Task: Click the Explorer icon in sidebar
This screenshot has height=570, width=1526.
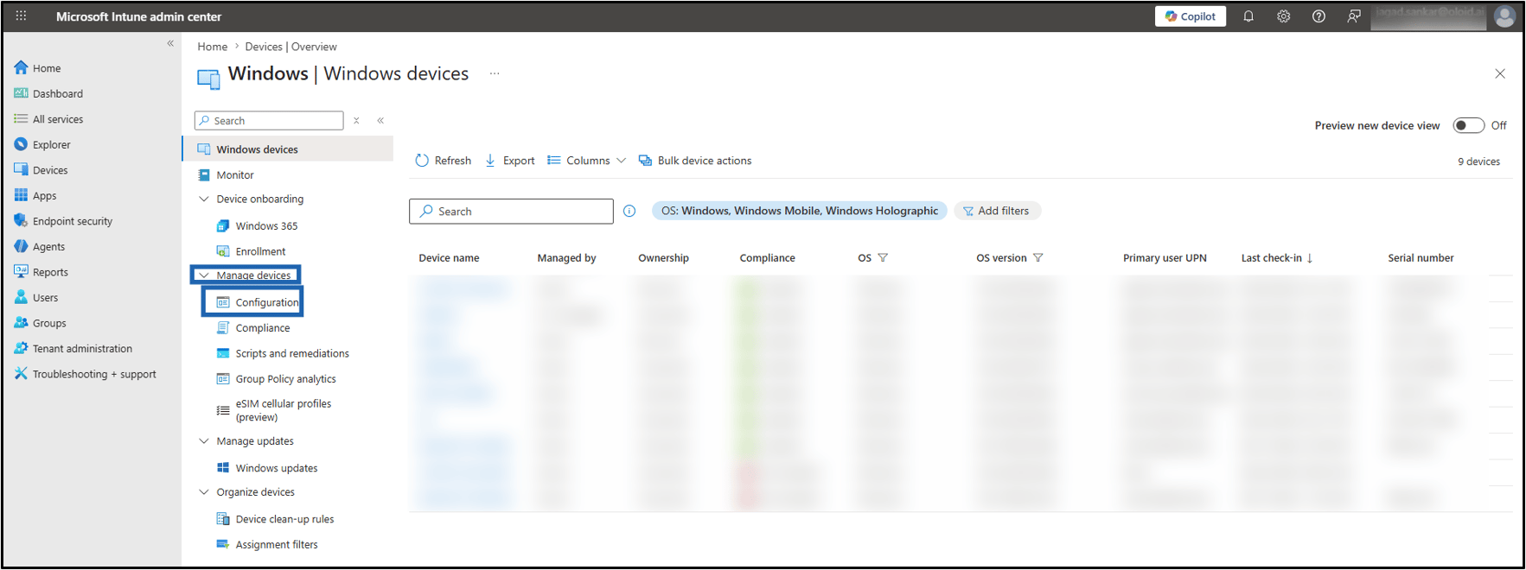Action: click(x=21, y=144)
